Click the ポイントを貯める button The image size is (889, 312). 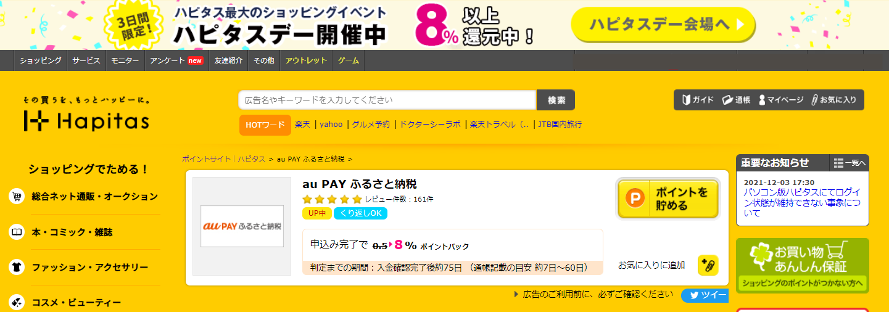(x=668, y=199)
